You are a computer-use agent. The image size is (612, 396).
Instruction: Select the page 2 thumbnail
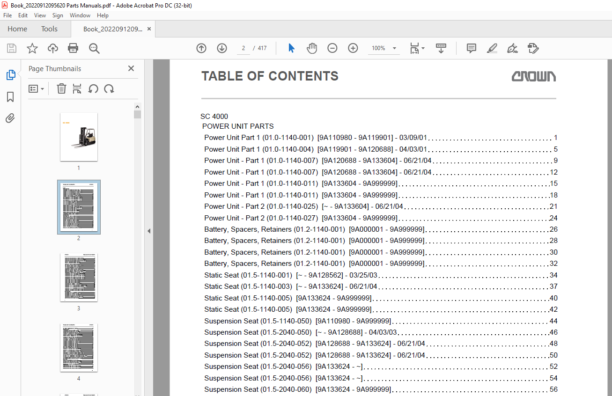[79, 207]
